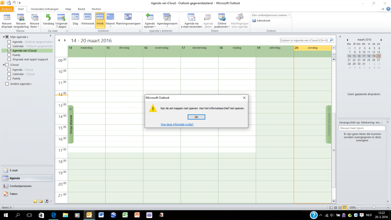Expand the Maand view dropdown arrow

110,26
